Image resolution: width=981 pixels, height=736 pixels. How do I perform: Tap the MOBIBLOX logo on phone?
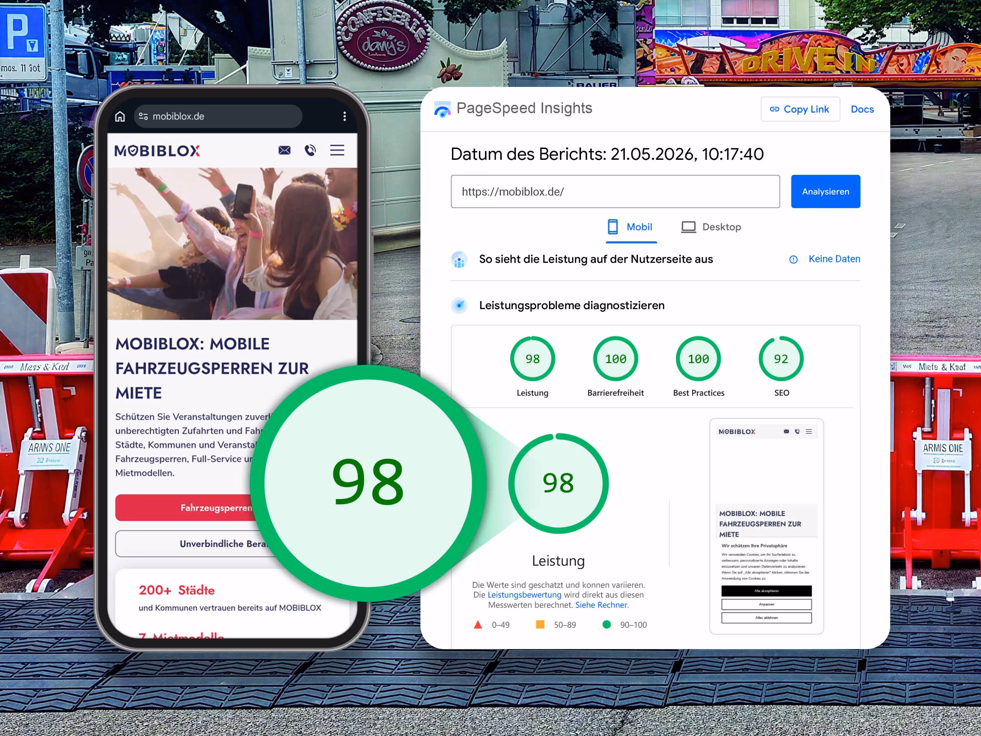click(x=157, y=151)
